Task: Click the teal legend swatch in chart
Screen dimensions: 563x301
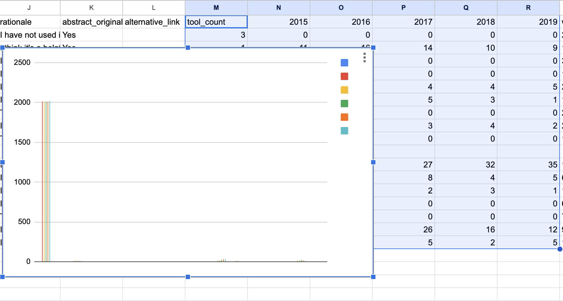Action: click(x=344, y=131)
